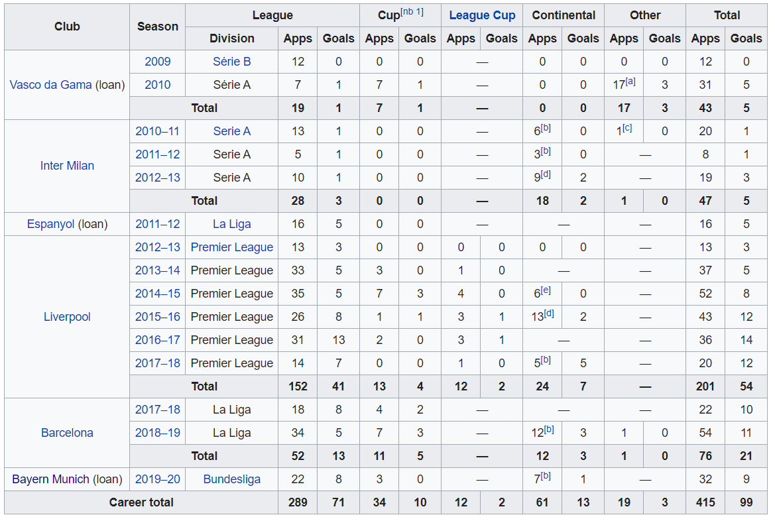Open the 2009 season link
Screen dimensions: 775x521
click(x=157, y=62)
